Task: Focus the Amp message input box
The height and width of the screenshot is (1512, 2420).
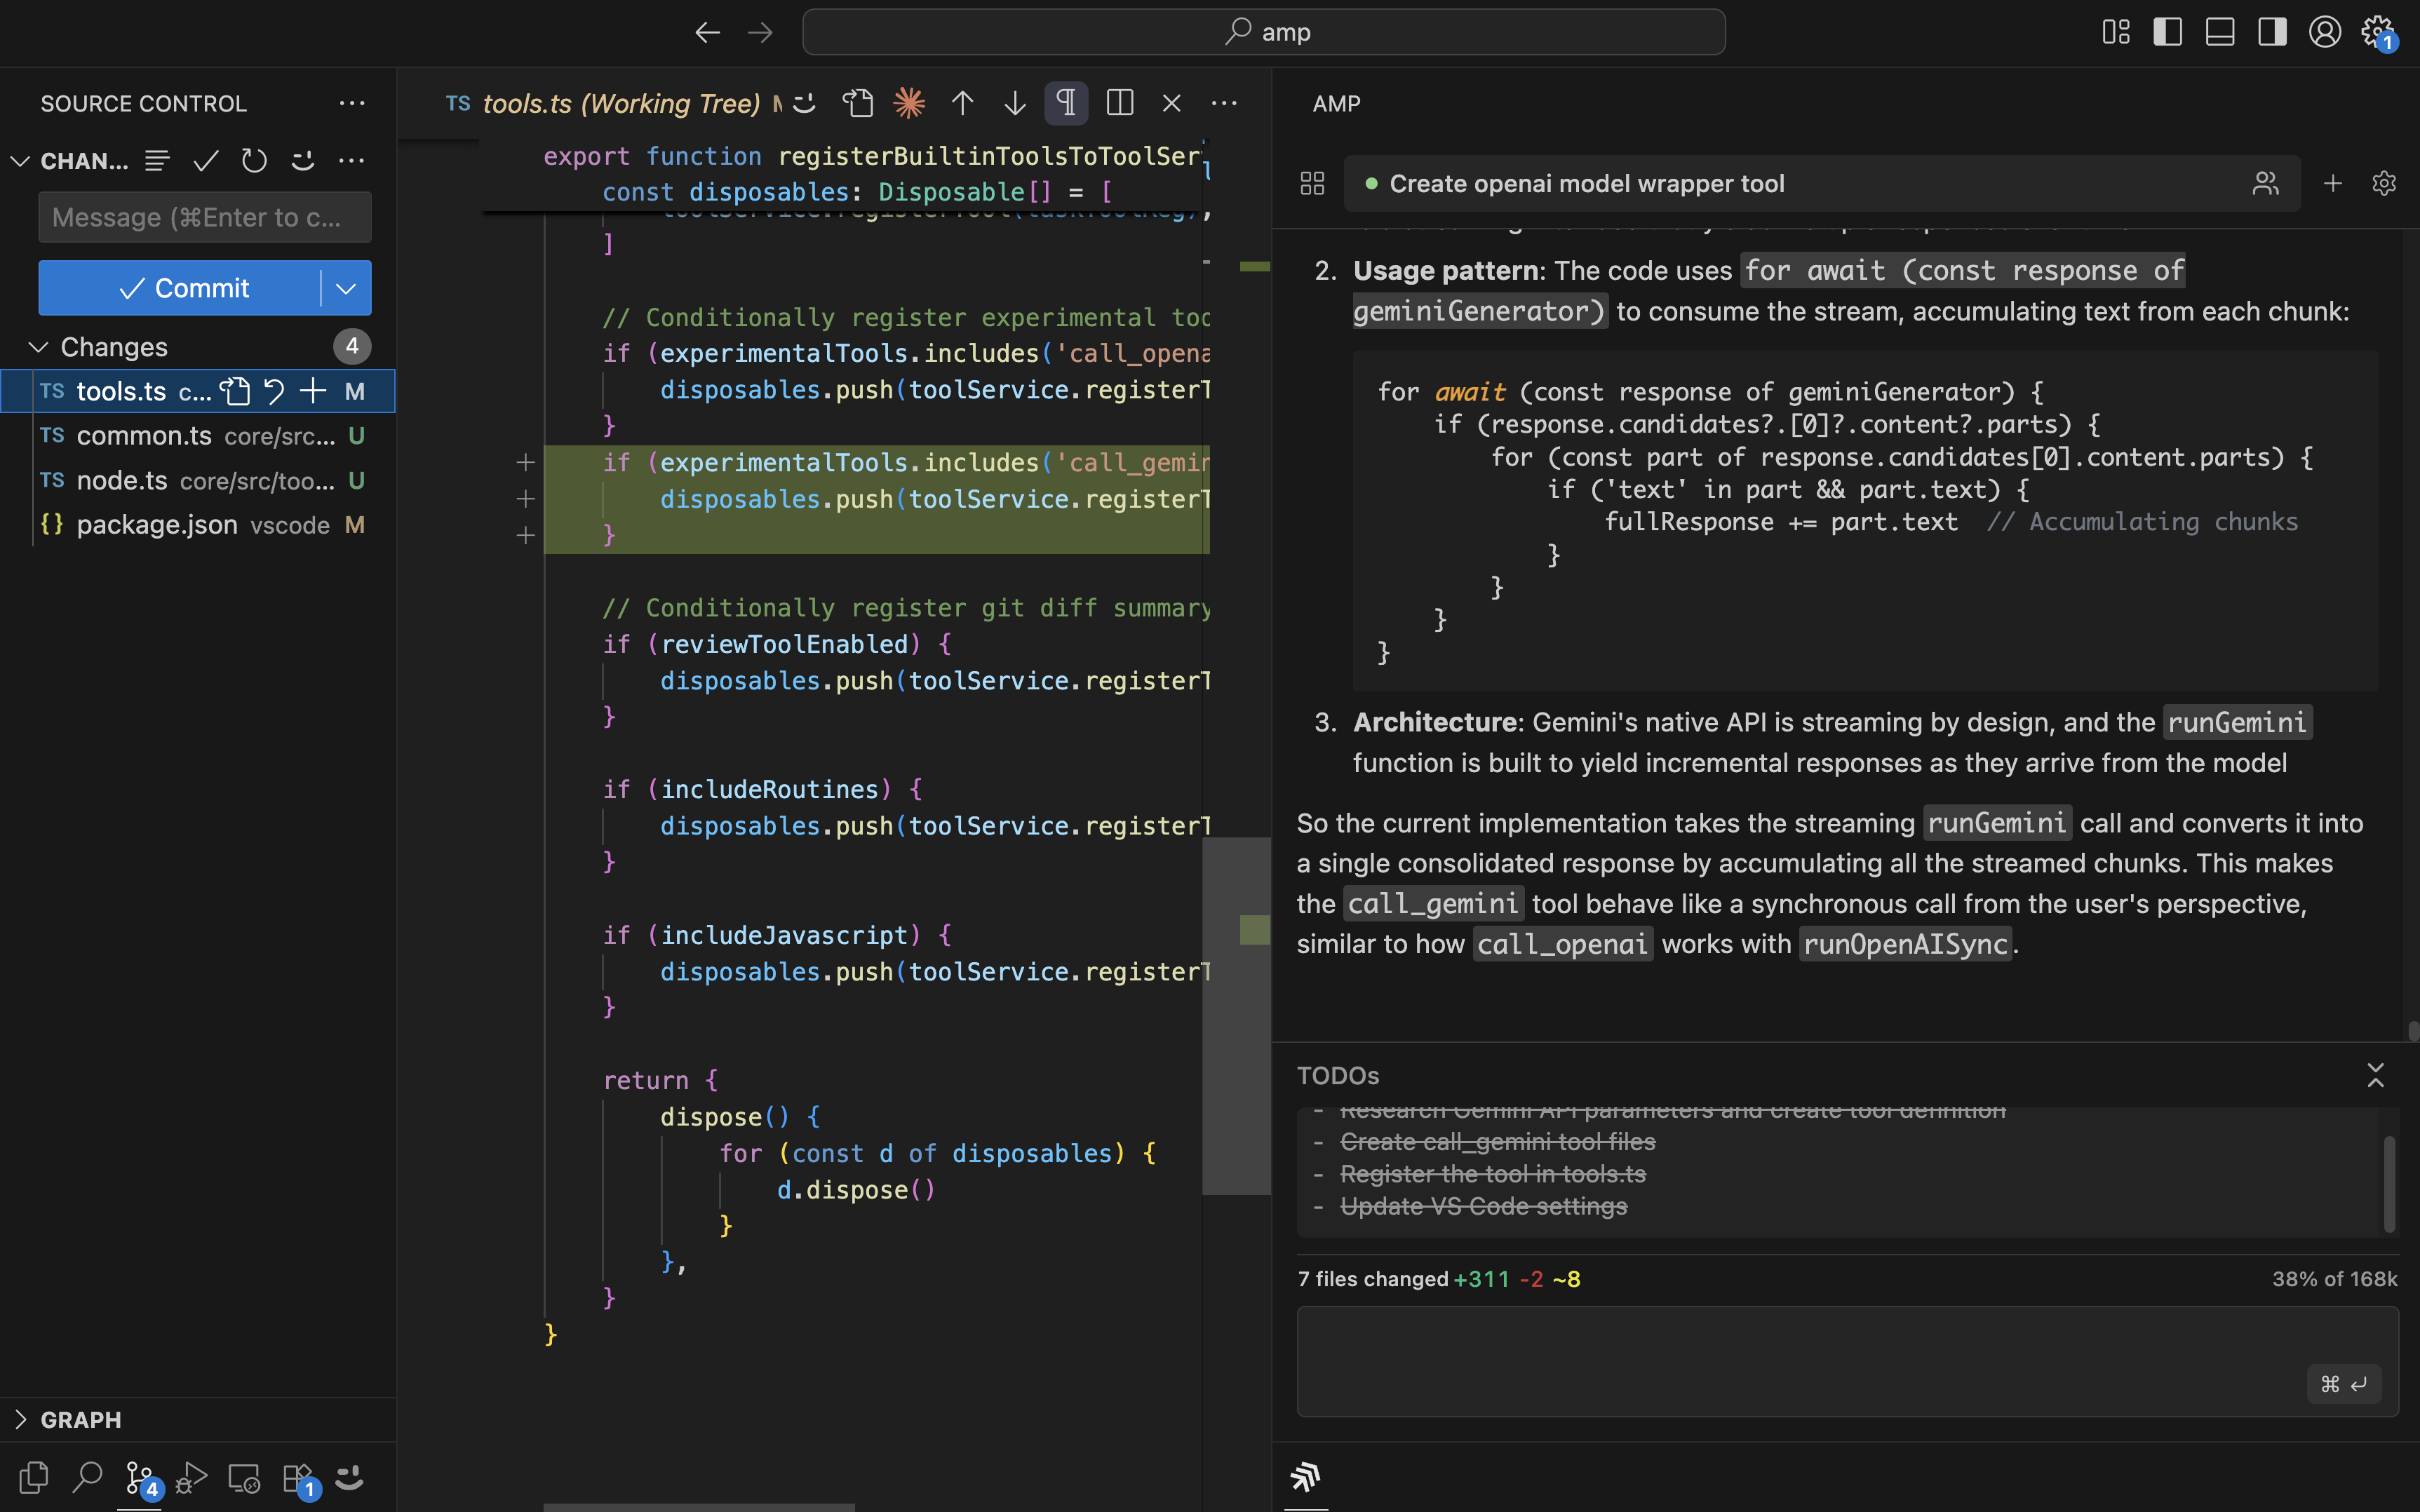Action: tap(1847, 1360)
